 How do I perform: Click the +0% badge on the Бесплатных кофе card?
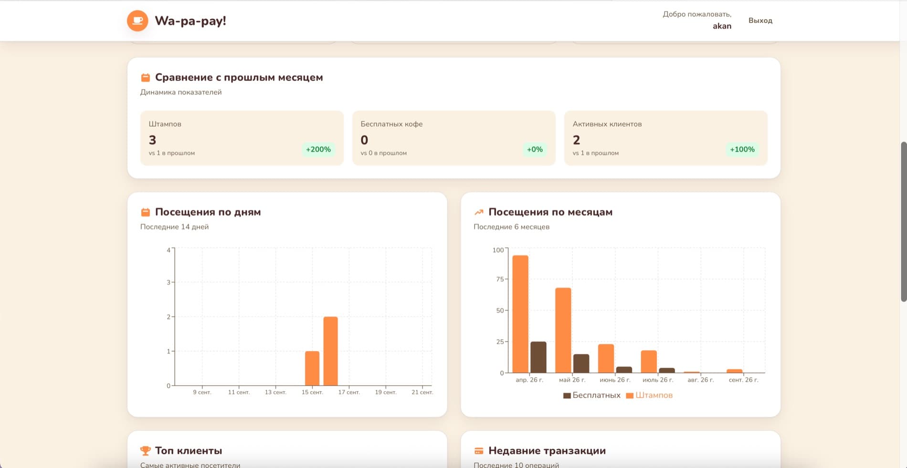pyautogui.click(x=535, y=149)
